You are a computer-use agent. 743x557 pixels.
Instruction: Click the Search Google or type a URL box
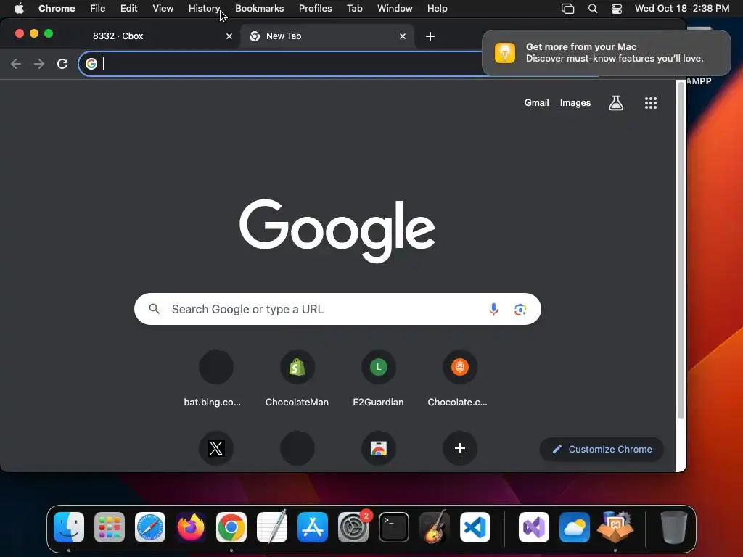pos(337,309)
